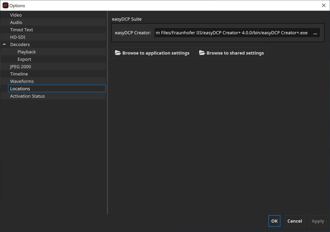The image size is (330, 232).
Task: Click the app icon in title bar
Action: click(5, 6)
